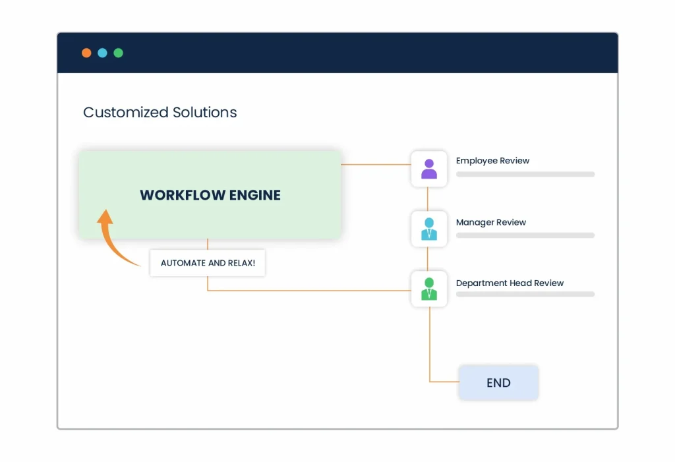Image resolution: width=675 pixels, height=462 pixels.
Task: Click the WORKFLOW ENGINE box
Action: click(x=210, y=195)
